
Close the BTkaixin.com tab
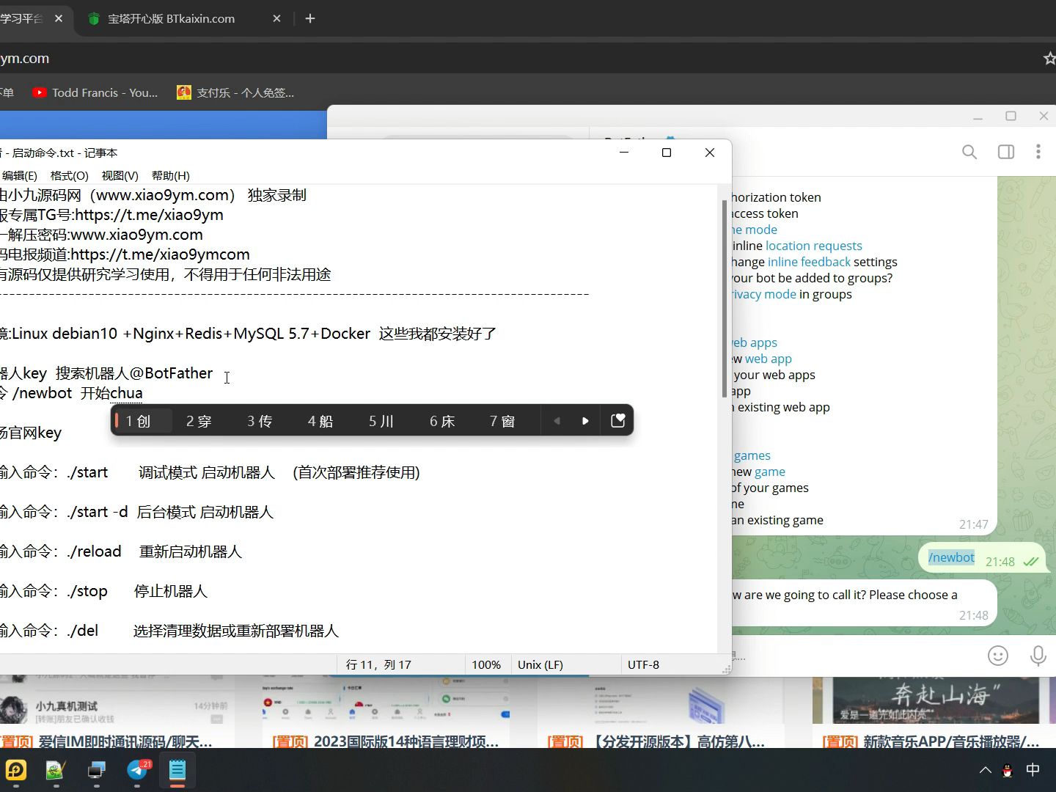pos(276,18)
